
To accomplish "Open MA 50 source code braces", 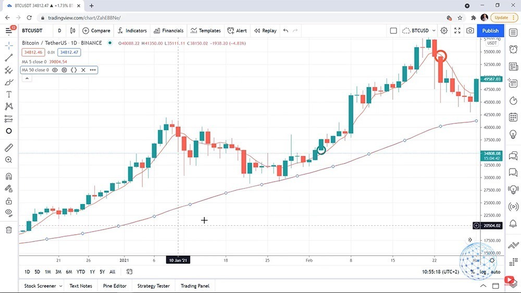I will pyautogui.click(x=74, y=70).
